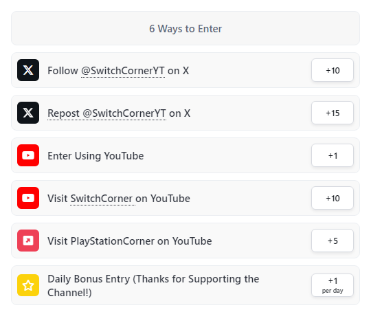Click the pink external-link icon for PlayStationCorner
Screen dimensions: 371x312
pyautogui.click(x=28, y=241)
